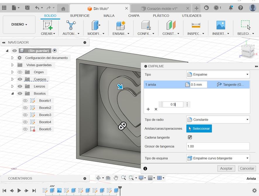
Task: Open the Tipo de esquina dropdown
Action: [218, 158]
